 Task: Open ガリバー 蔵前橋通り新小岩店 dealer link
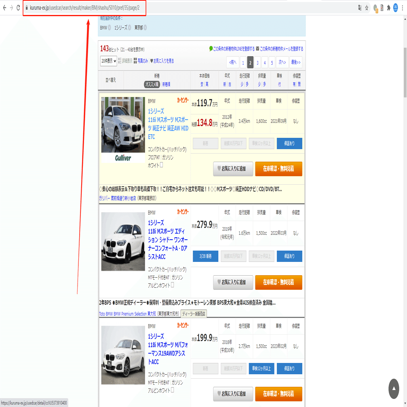(x=117, y=198)
